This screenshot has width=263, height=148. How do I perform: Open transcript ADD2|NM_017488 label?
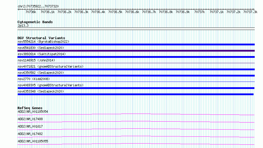30,119
